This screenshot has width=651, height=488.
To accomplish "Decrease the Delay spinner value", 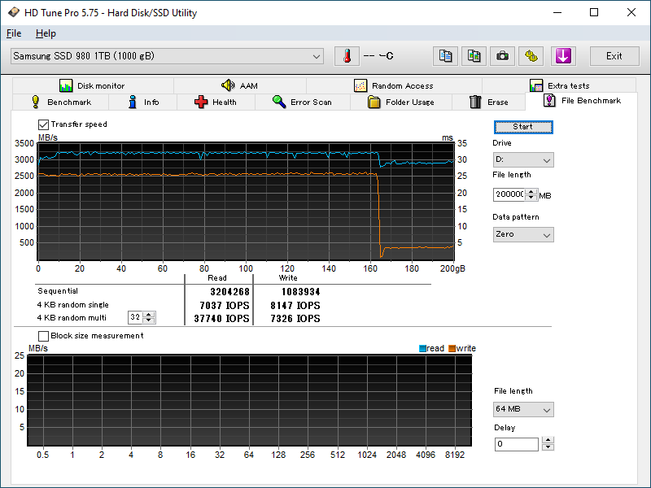I will tap(548, 447).
